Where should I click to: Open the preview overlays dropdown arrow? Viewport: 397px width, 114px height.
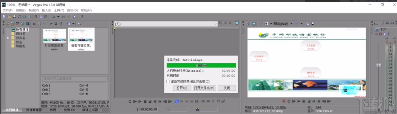301,24
